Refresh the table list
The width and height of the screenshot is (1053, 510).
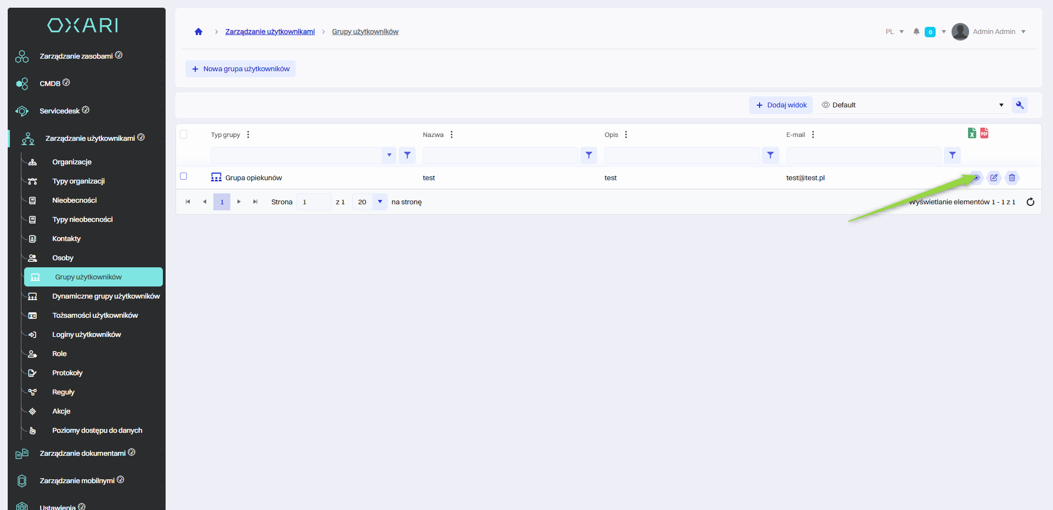tap(1030, 202)
